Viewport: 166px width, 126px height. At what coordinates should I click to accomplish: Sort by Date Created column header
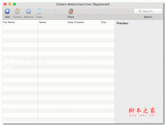[x=84, y=22]
